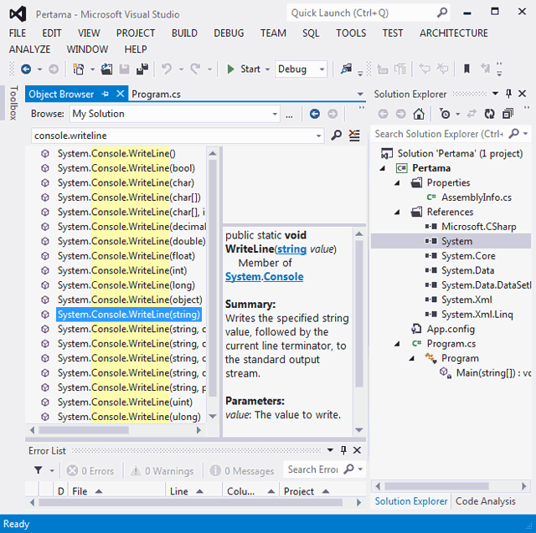Open the Toolbox side panel

point(13,103)
